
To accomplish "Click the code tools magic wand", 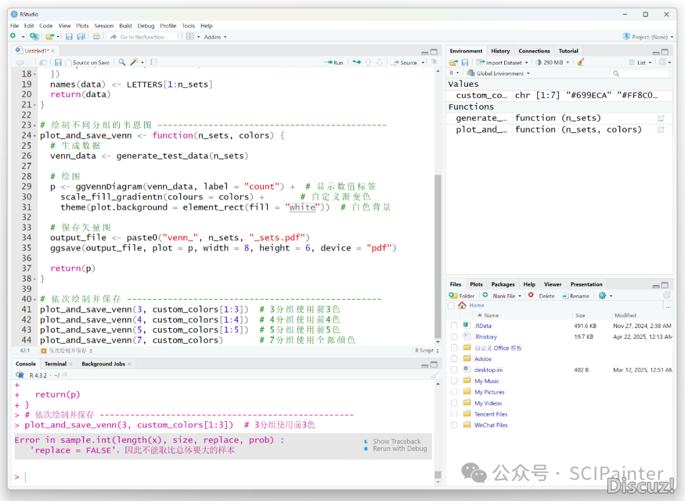I will point(134,62).
